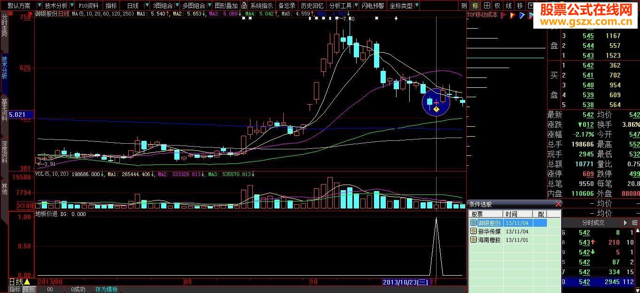Open F10资料 company info
This screenshot has height=293, width=640.
point(88,6)
